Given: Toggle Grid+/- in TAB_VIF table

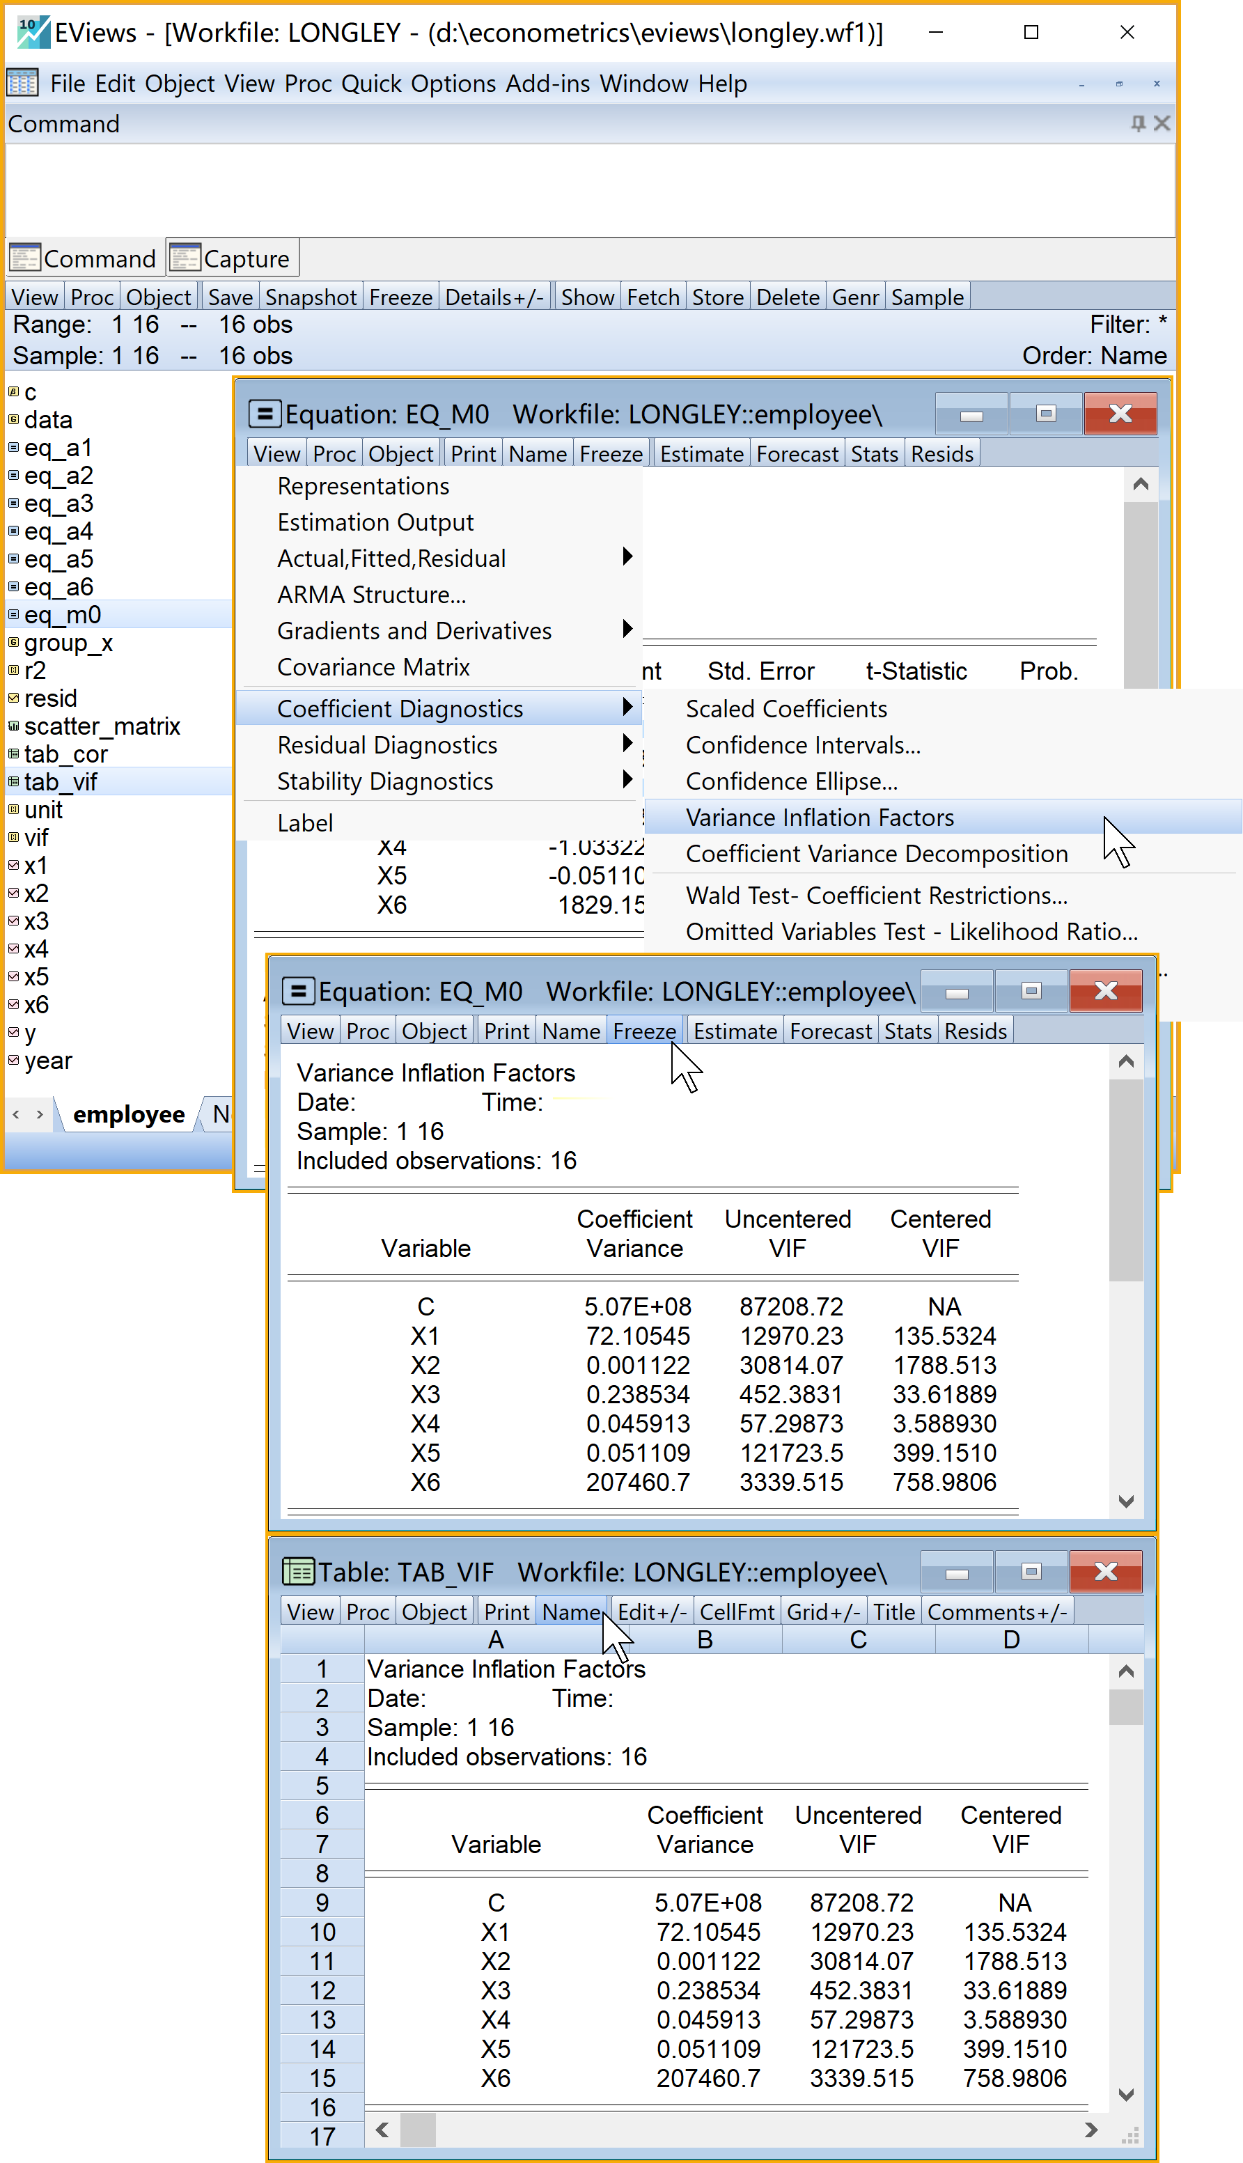Looking at the screenshot, I should point(822,1611).
